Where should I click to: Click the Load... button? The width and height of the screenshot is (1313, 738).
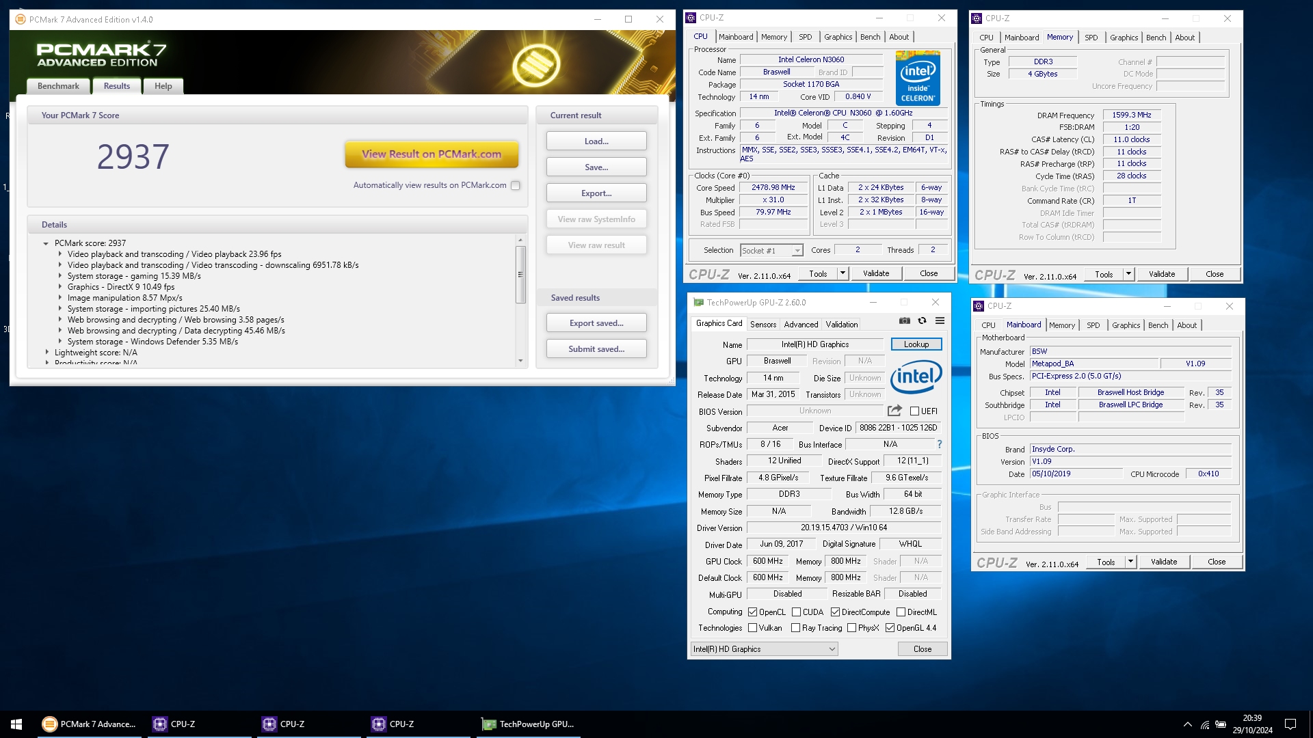[596, 141]
